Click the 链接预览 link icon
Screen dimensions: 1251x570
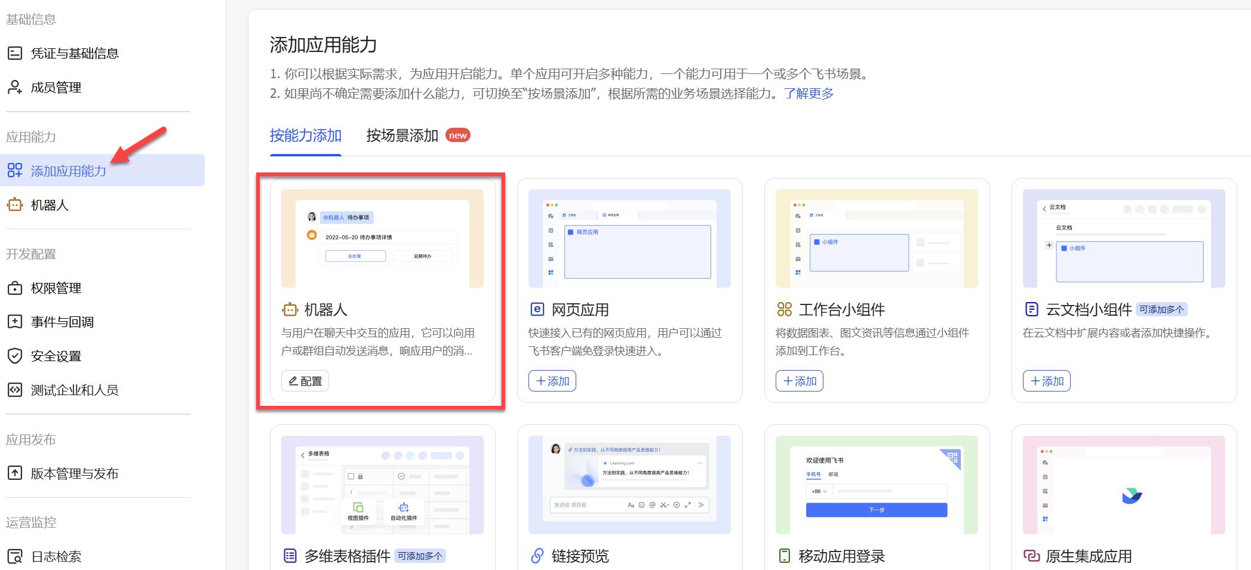tap(537, 556)
